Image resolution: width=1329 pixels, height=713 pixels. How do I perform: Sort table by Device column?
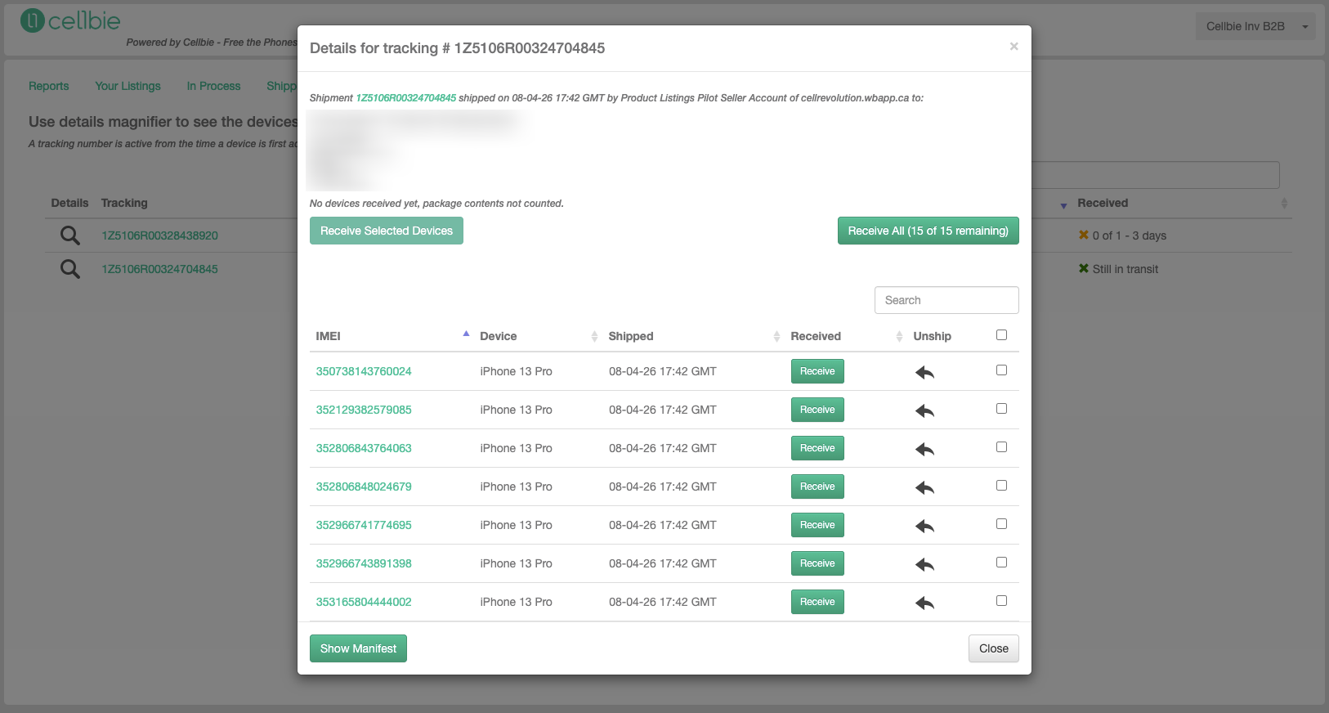[538, 336]
